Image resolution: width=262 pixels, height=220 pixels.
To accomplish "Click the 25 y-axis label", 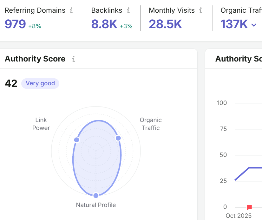I will tap(223, 181).
